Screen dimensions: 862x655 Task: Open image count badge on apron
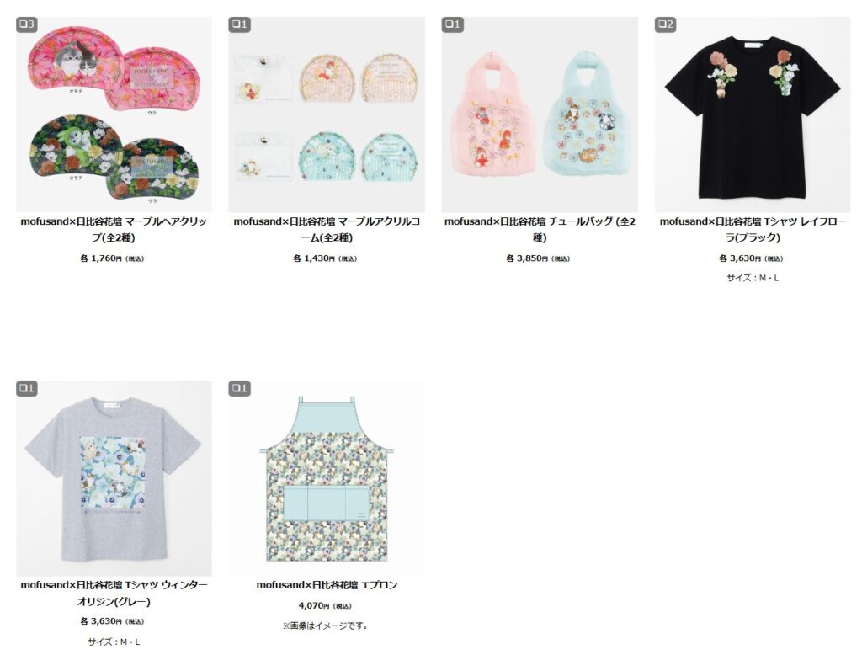pyautogui.click(x=239, y=388)
